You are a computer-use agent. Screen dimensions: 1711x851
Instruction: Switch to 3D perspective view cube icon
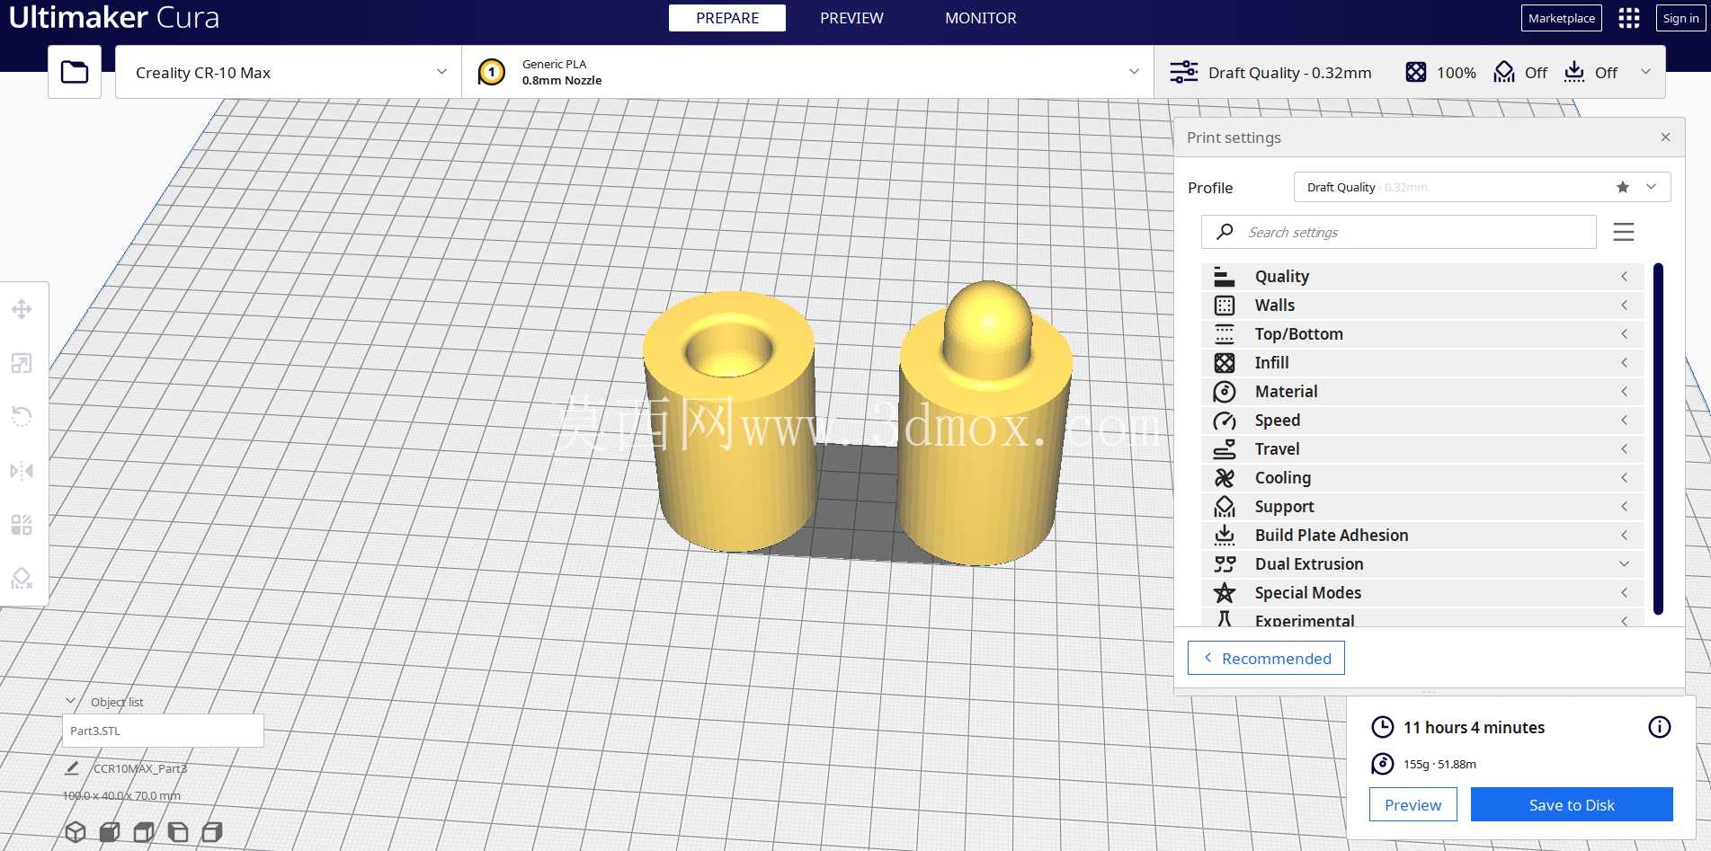click(76, 832)
